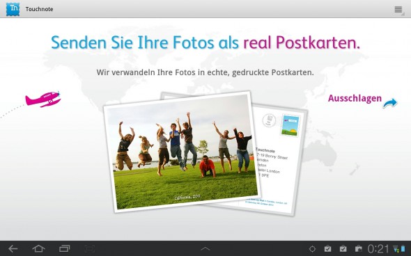Click the 'Wir verwandeln Ihre Fotos' subtitle
411x256 pixels.
point(205,72)
